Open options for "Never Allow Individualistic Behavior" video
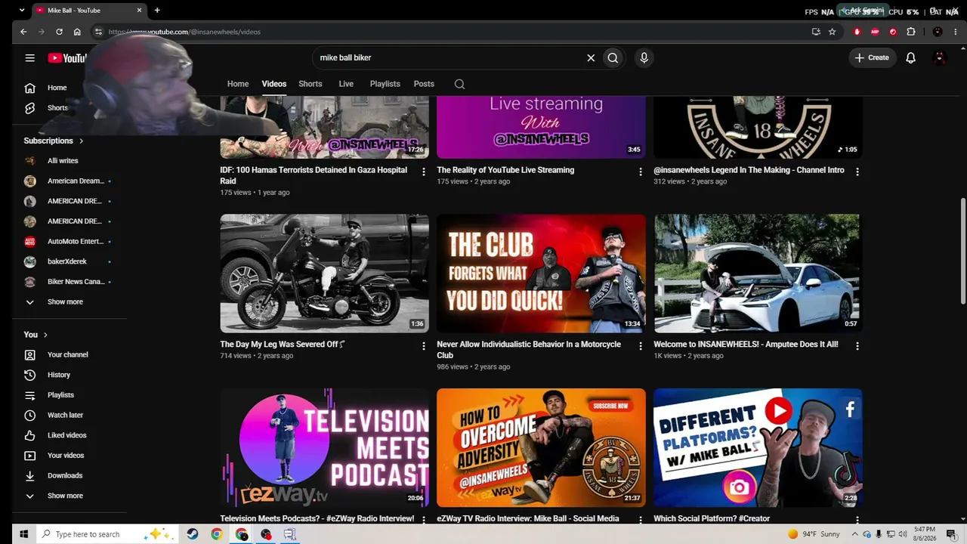The height and width of the screenshot is (544, 967). pos(641,345)
